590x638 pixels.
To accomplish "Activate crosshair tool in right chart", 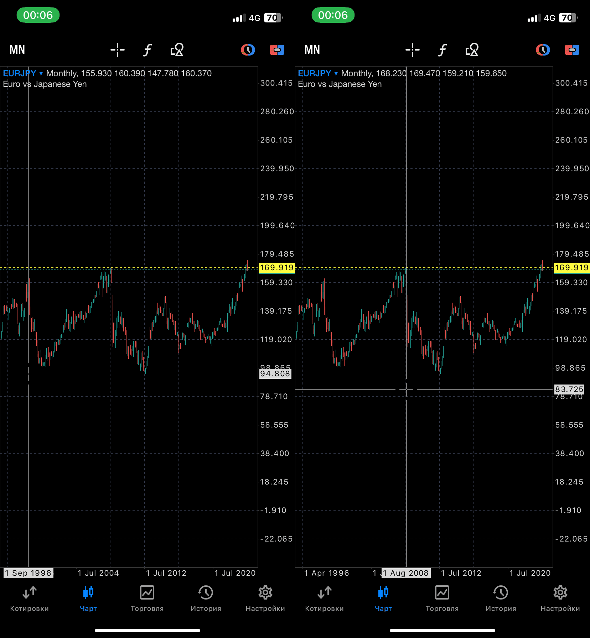I will 412,50.
